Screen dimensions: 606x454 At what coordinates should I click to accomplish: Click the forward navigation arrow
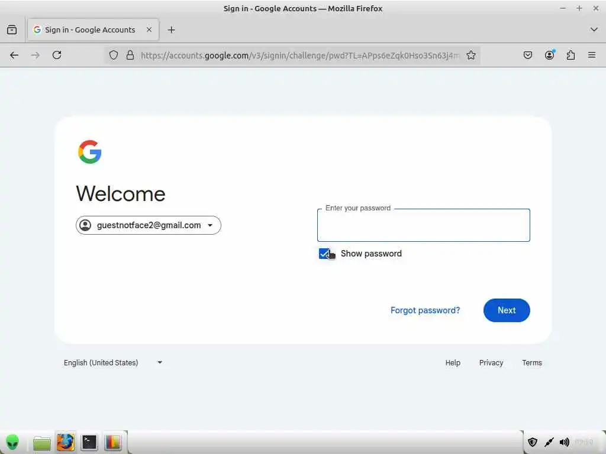click(x=35, y=55)
